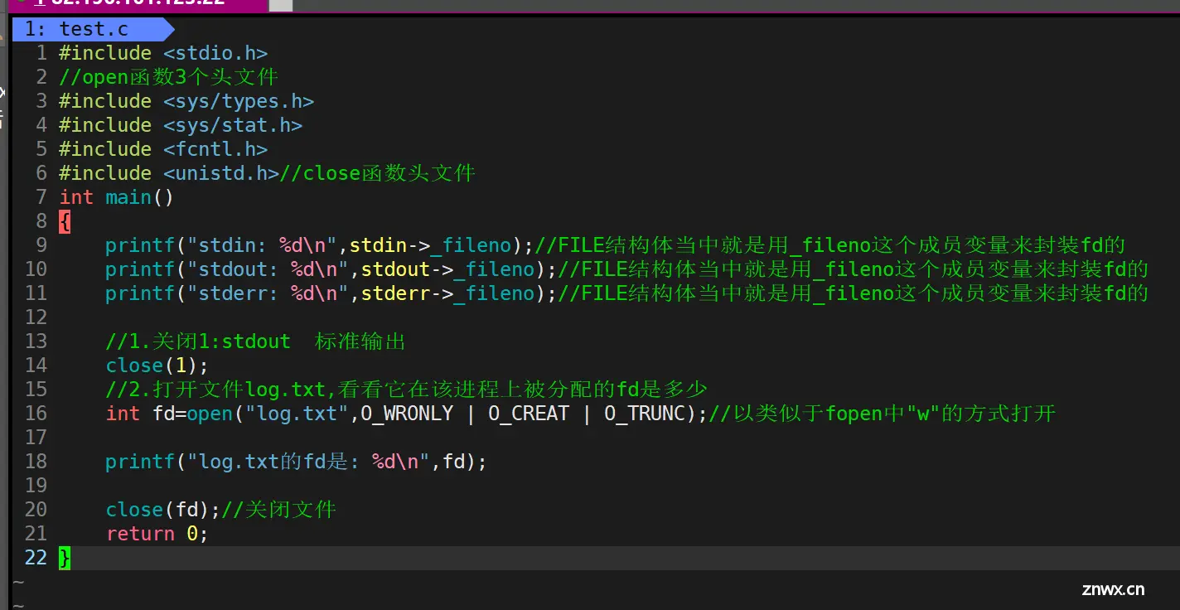Click the <unistd.h> header name
Viewport: 1180px width, 610px height.
[221, 173]
